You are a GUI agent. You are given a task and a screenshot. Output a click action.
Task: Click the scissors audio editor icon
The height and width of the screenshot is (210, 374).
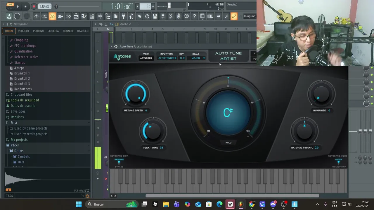(171, 16)
